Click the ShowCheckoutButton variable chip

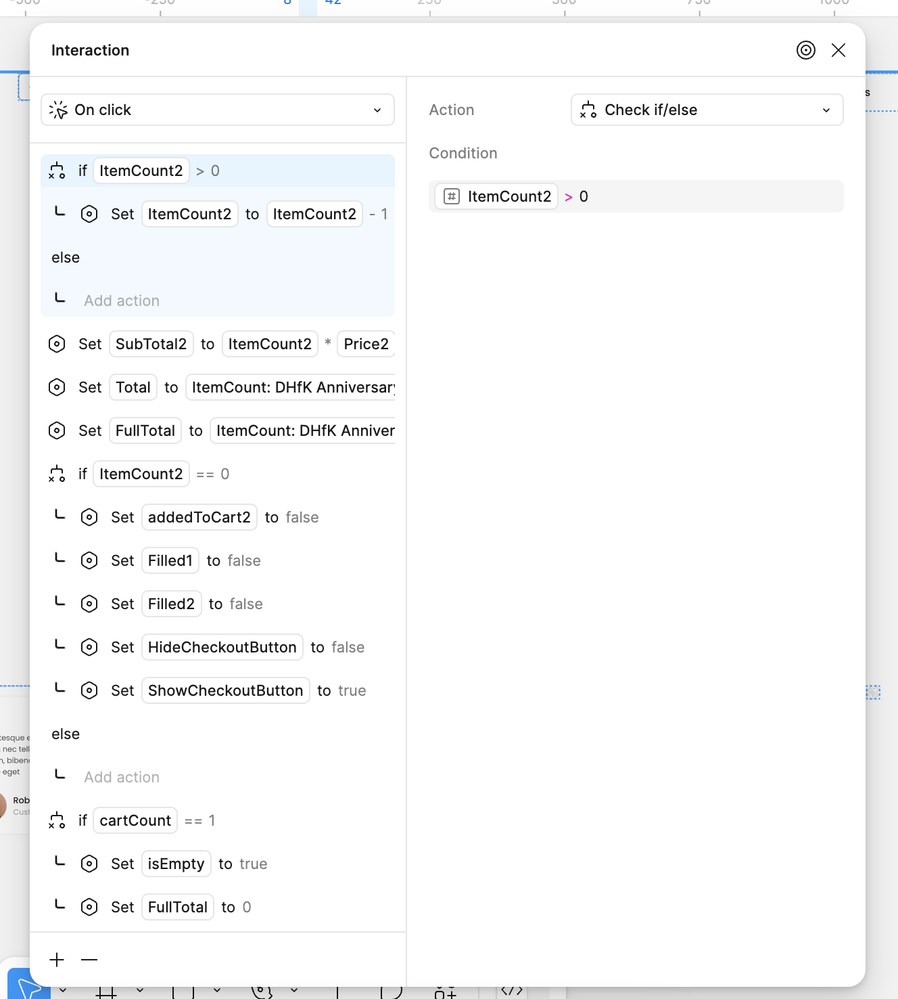[x=225, y=690]
